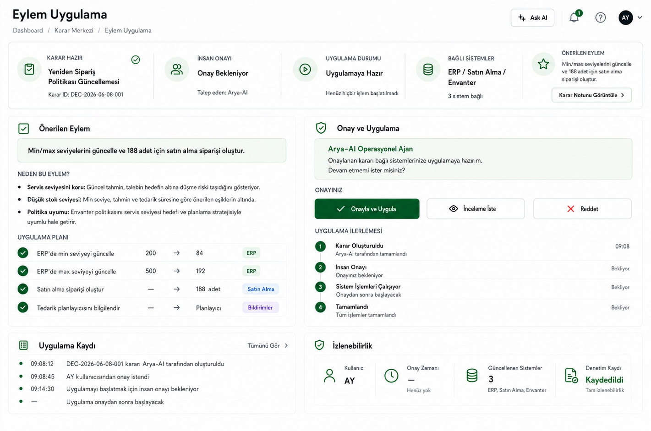Click the star icon beside Önerilen Eylem
651x431 pixels.
tap(543, 64)
